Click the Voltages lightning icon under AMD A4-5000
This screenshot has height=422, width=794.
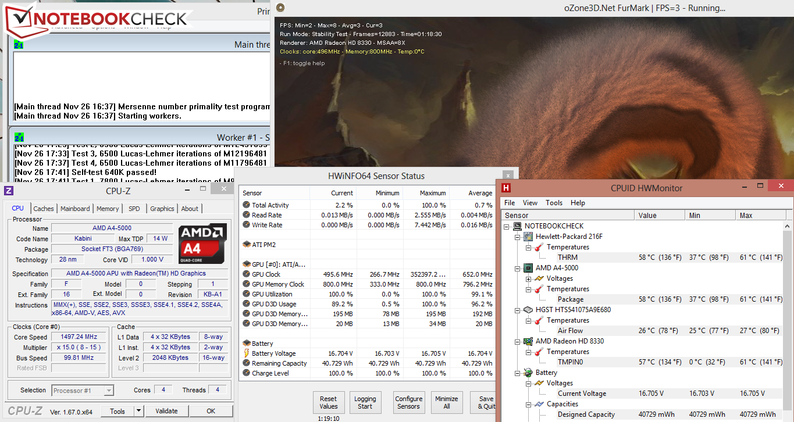[x=539, y=278]
